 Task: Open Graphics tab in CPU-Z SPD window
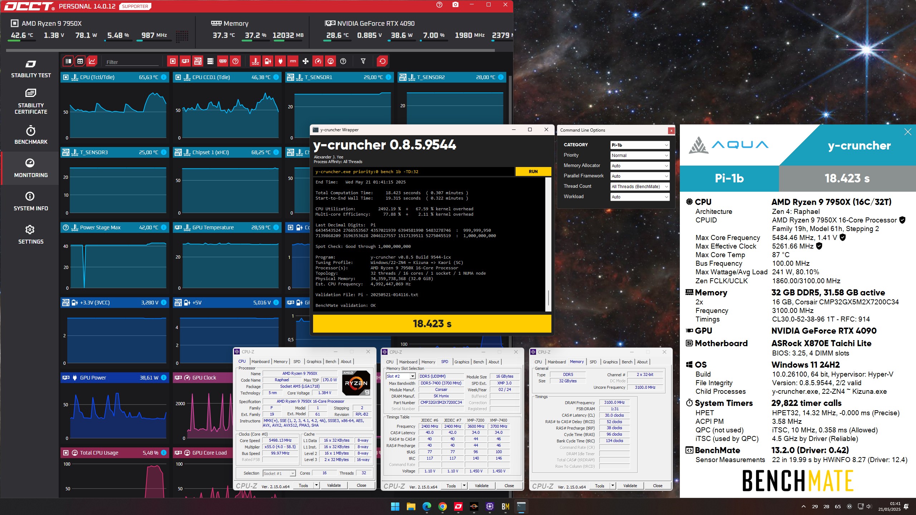(462, 362)
